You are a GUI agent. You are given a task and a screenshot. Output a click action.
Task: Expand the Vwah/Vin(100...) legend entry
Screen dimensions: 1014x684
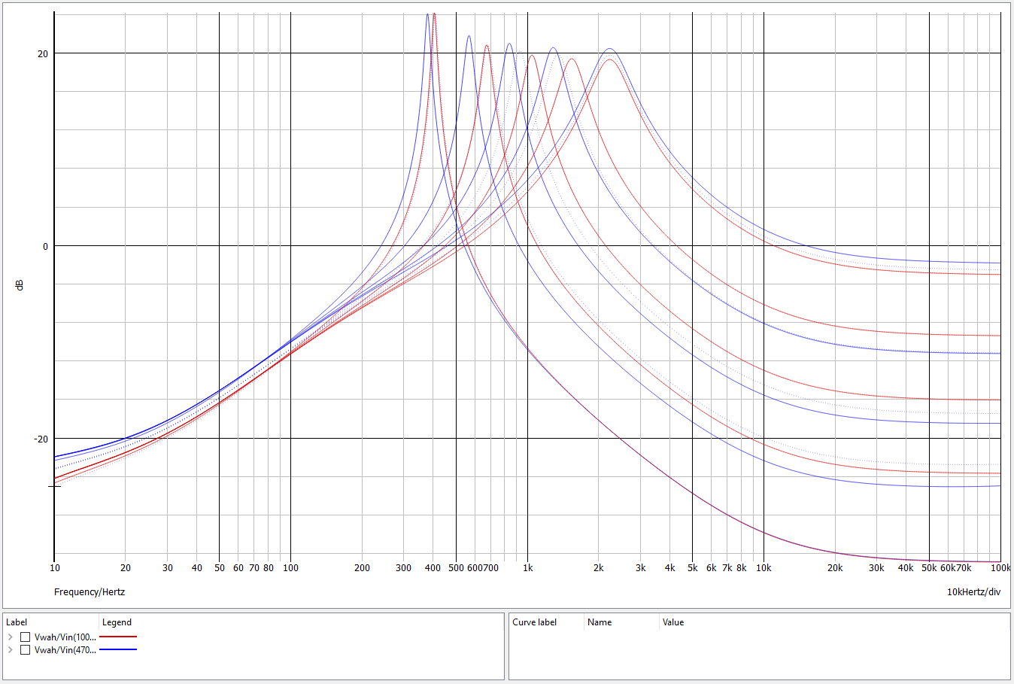pos(11,637)
